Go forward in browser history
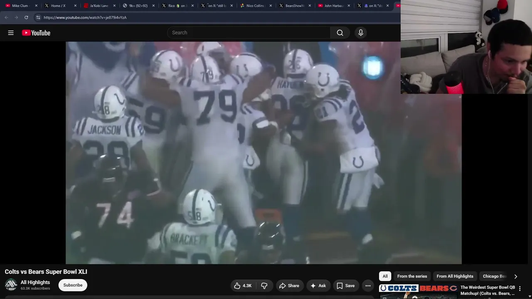Viewport: 532px width, 299px height. tap(16, 17)
